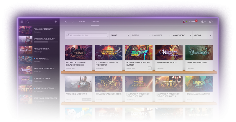Open Shadowrun Returns cover
The image size is (236, 122).
(x=199, y=53)
